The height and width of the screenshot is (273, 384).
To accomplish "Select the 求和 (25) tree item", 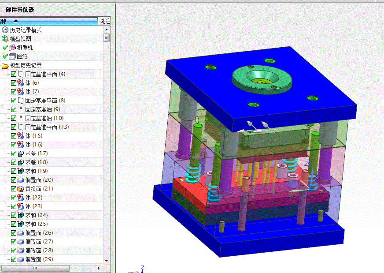I will click(37, 224).
